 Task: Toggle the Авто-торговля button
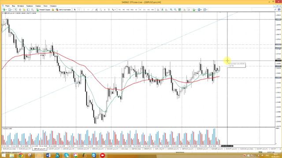point(63,10)
